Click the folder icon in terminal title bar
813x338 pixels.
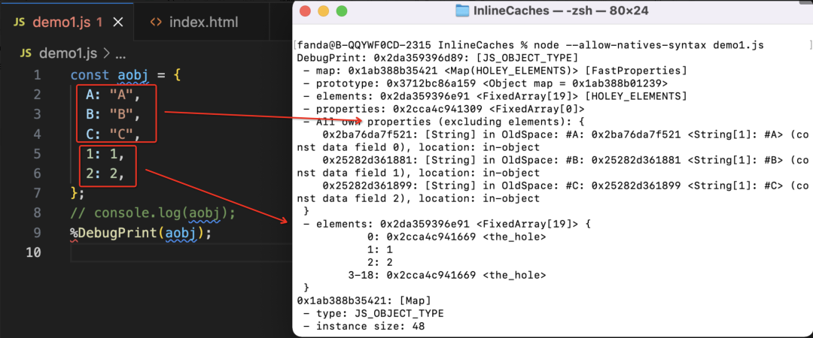[462, 11]
